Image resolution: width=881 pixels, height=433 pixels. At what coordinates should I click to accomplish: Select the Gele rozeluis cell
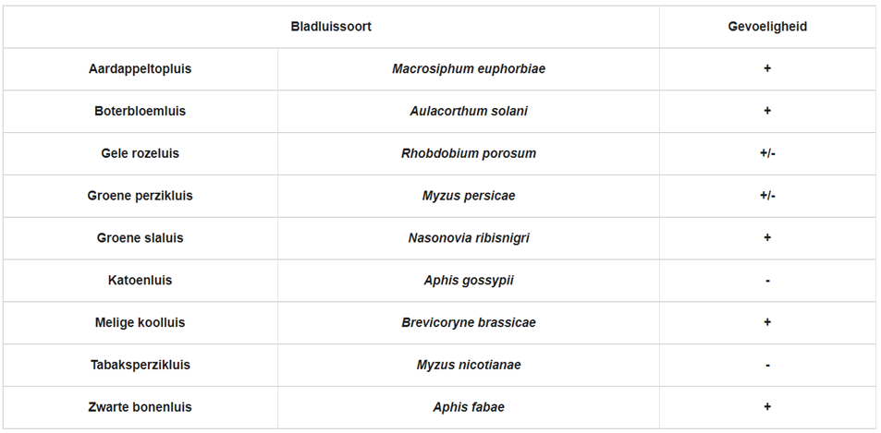click(x=140, y=153)
